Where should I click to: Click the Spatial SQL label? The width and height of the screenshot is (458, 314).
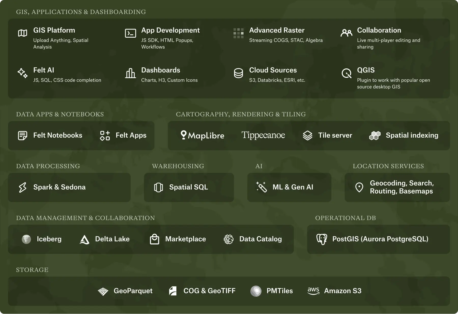pos(189,187)
